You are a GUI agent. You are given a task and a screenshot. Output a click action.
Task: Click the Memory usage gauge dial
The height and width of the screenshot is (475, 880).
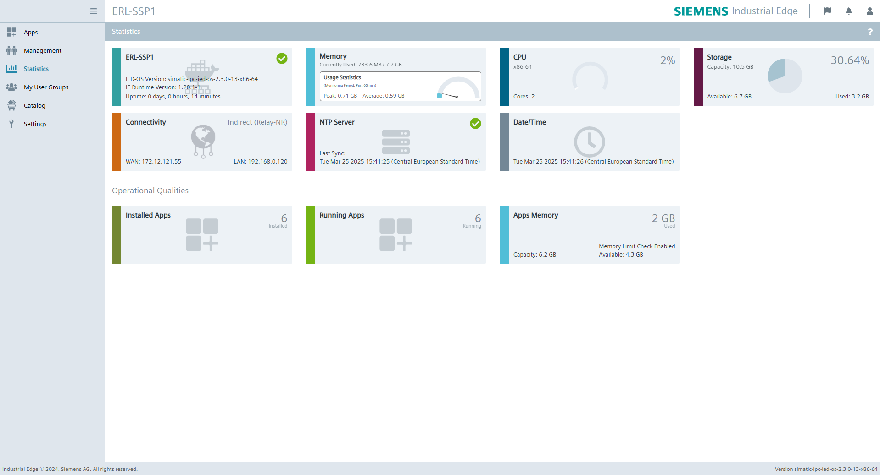(457, 88)
